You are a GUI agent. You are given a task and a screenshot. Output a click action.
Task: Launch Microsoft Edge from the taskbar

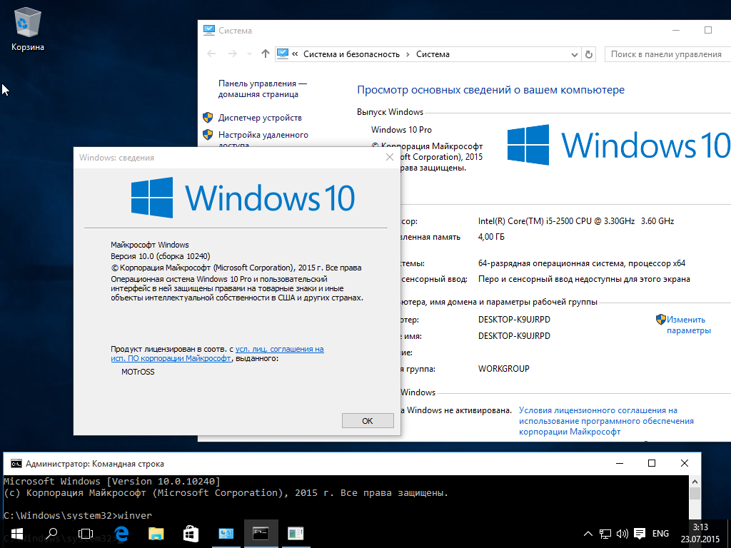click(x=121, y=534)
